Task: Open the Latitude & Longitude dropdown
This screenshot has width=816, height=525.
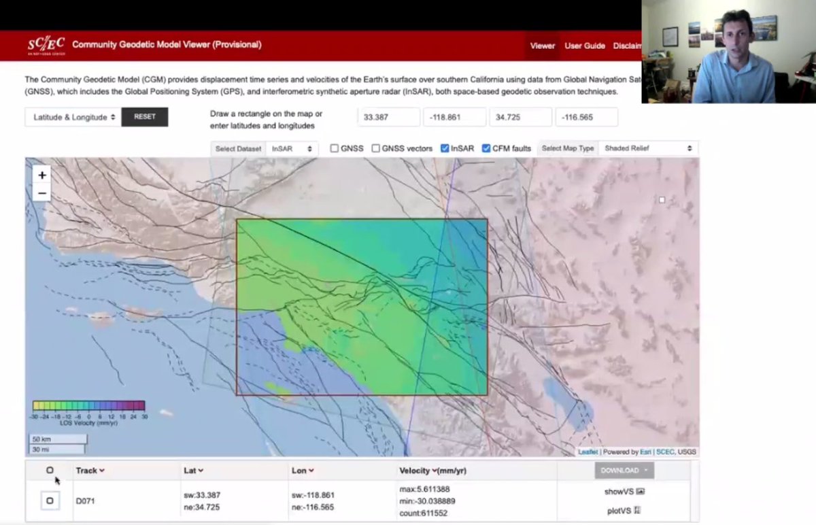Action: (x=73, y=117)
